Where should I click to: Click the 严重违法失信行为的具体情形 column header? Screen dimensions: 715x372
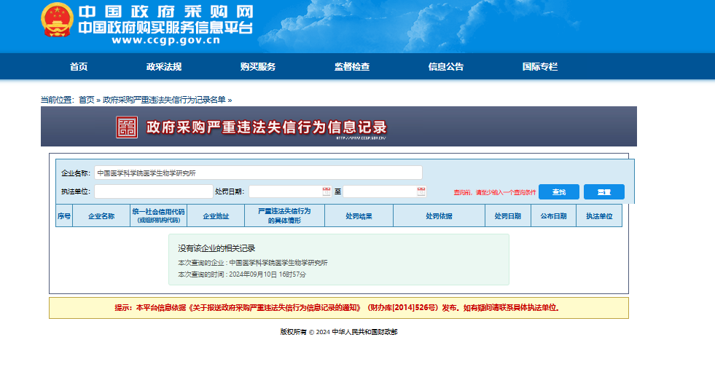coord(284,215)
